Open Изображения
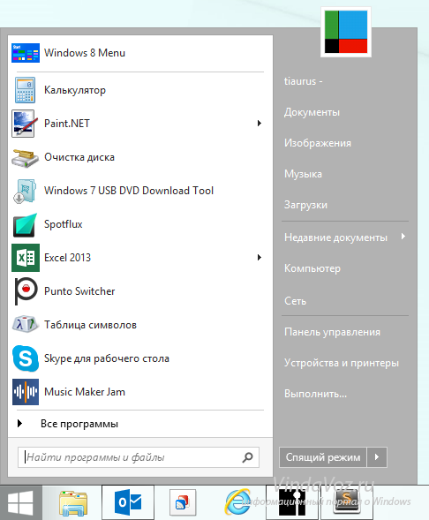Image resolution: width=429 pixels, height=520 pixels. [318, 143]
